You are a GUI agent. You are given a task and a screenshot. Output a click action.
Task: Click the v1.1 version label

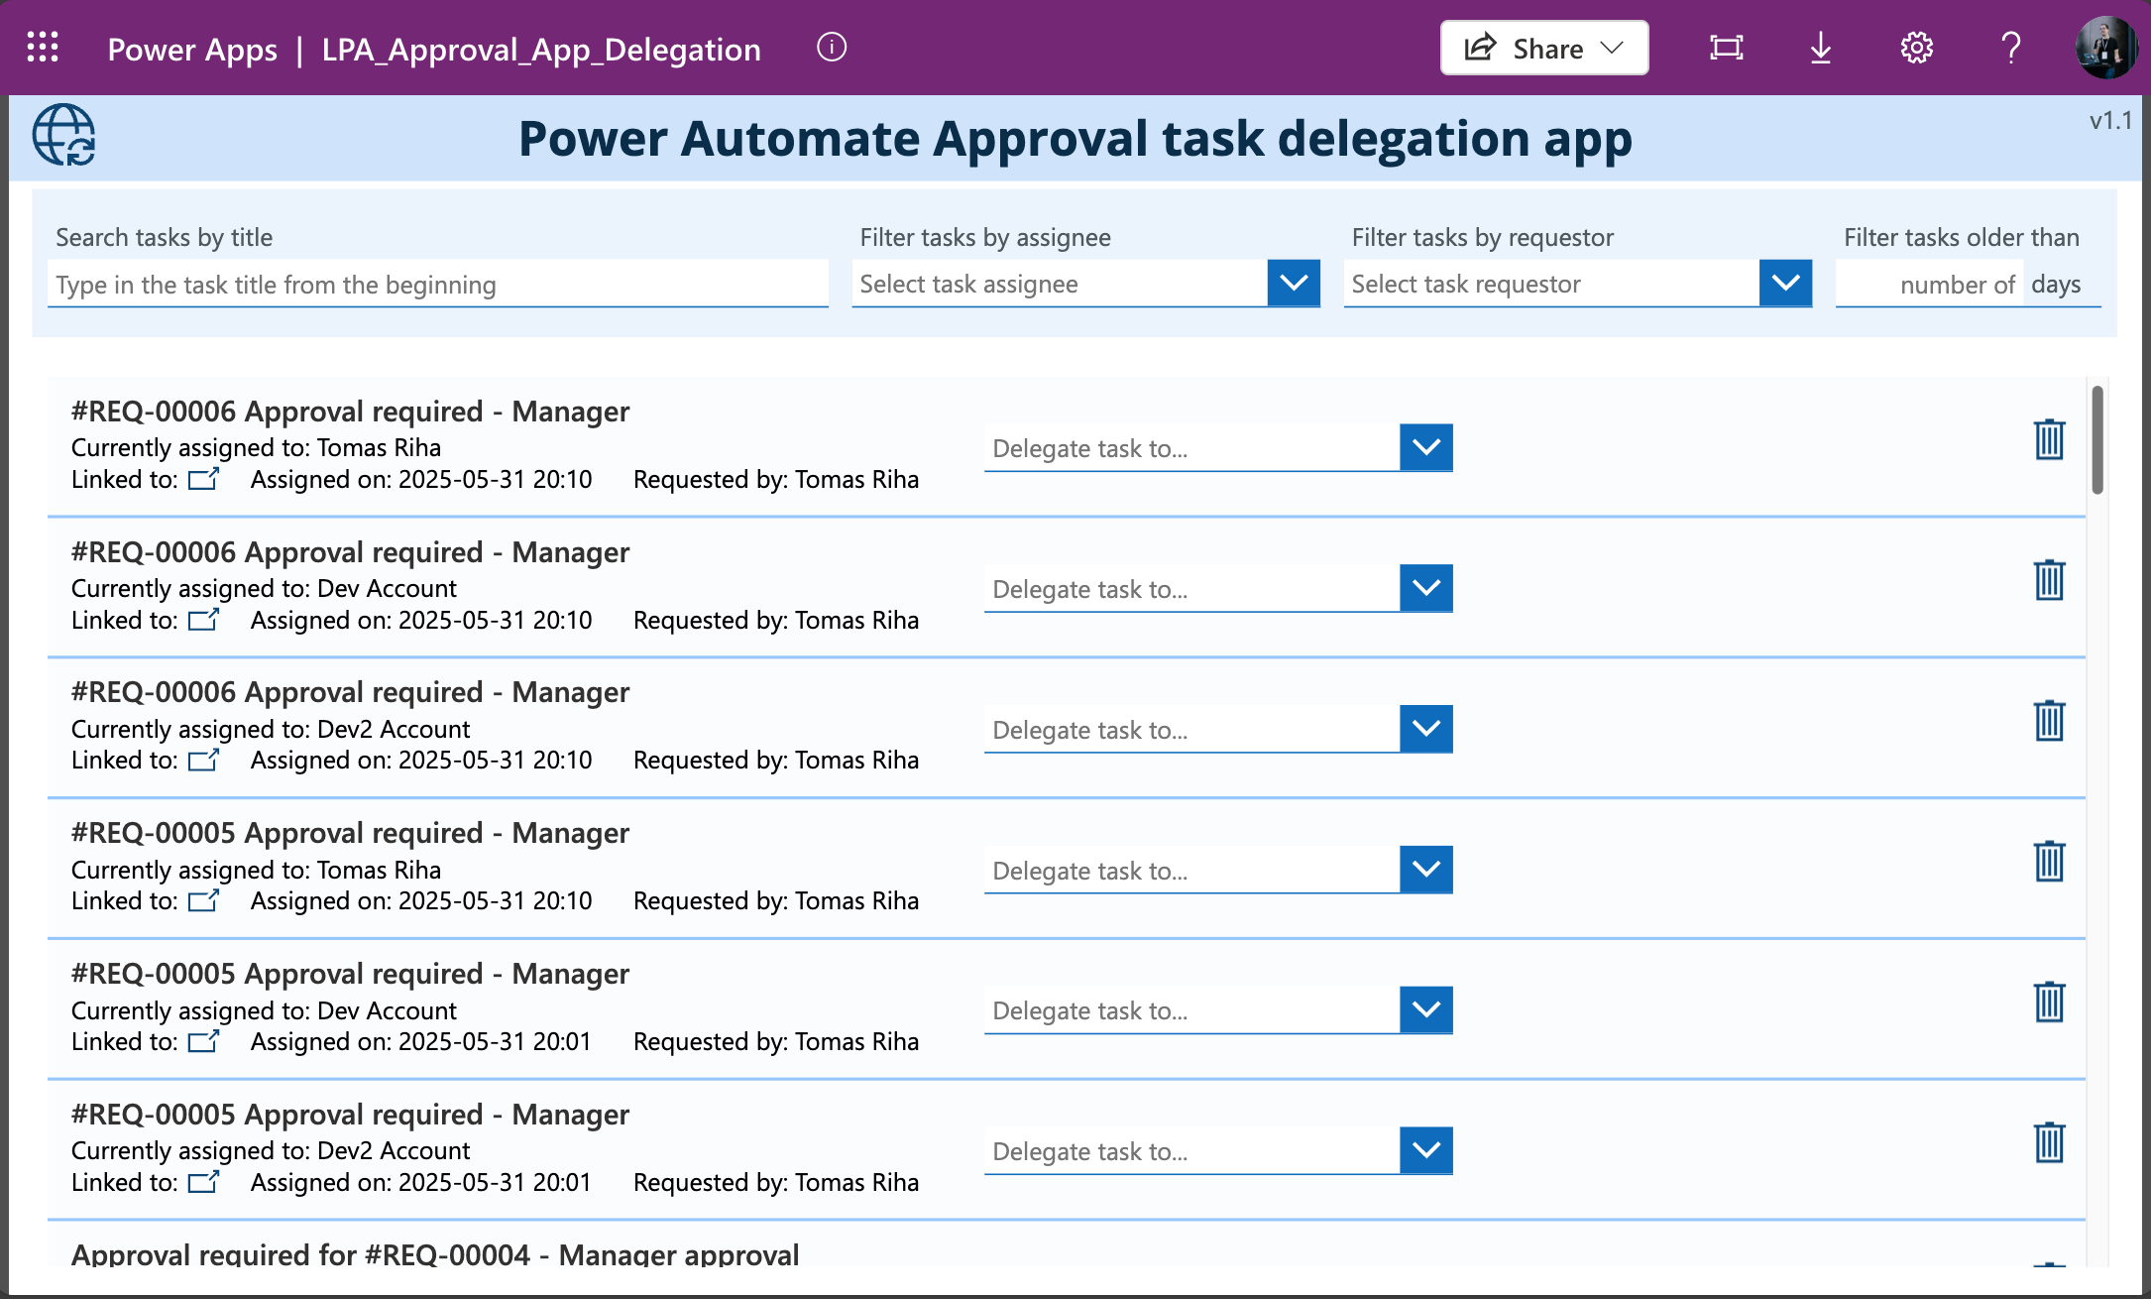(2110, 121)
